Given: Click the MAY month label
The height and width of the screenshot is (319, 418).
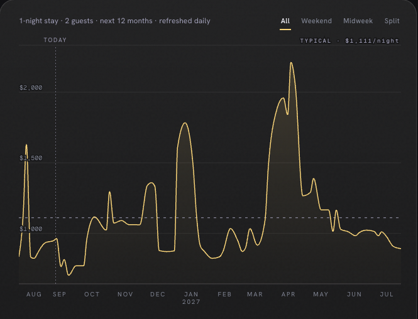Looking at the screenshot, I should pos(321,295).
